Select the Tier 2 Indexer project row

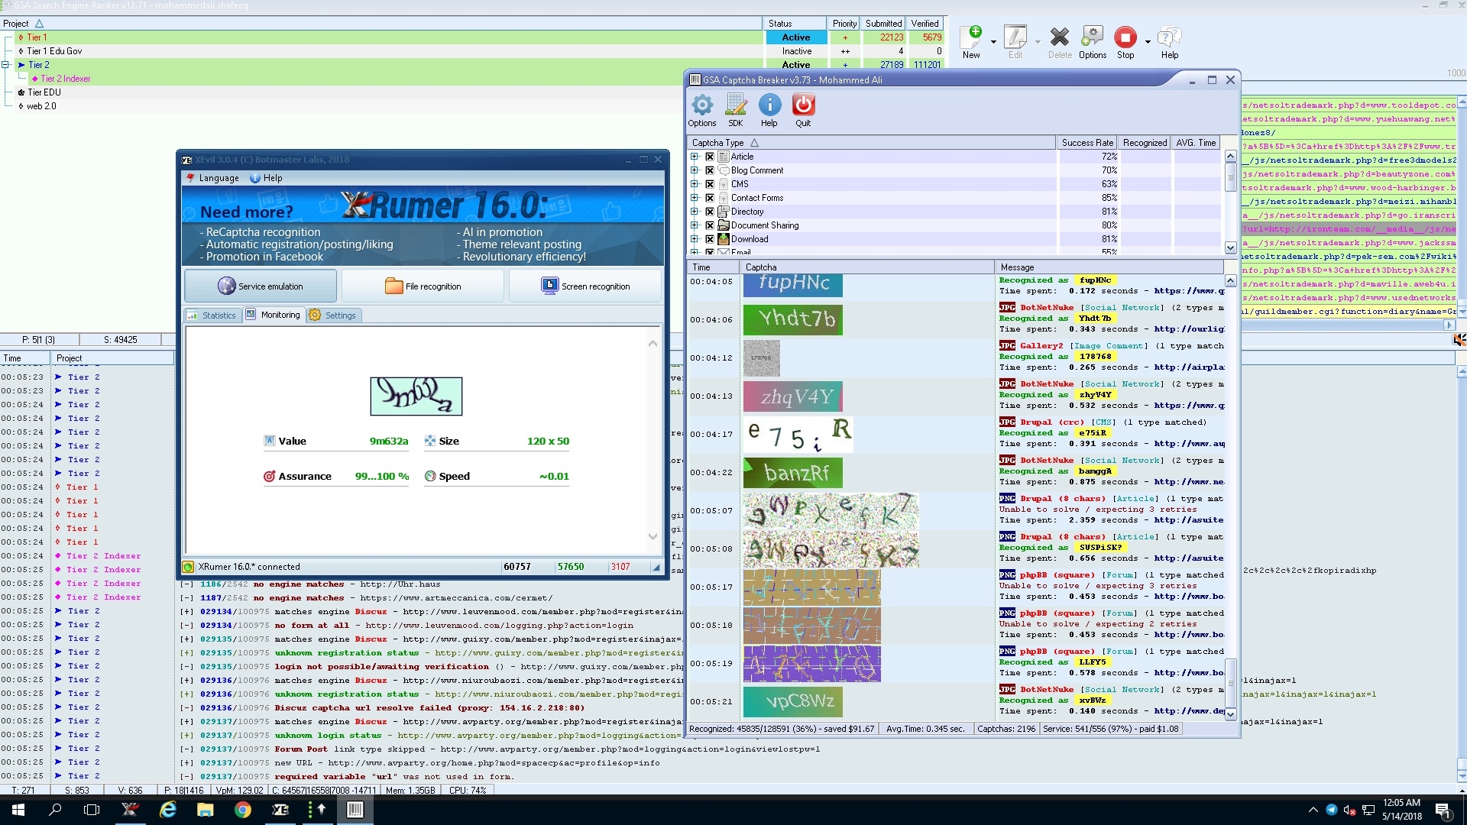[382, 79]
